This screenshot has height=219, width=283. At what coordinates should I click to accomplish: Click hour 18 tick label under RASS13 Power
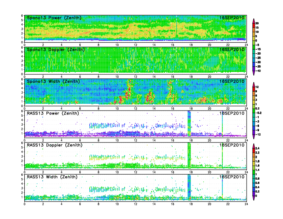(x=191, y=140)
